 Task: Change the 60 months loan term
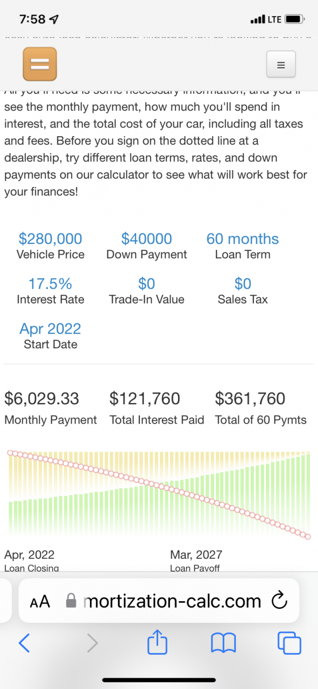click(x=243, y=238)
